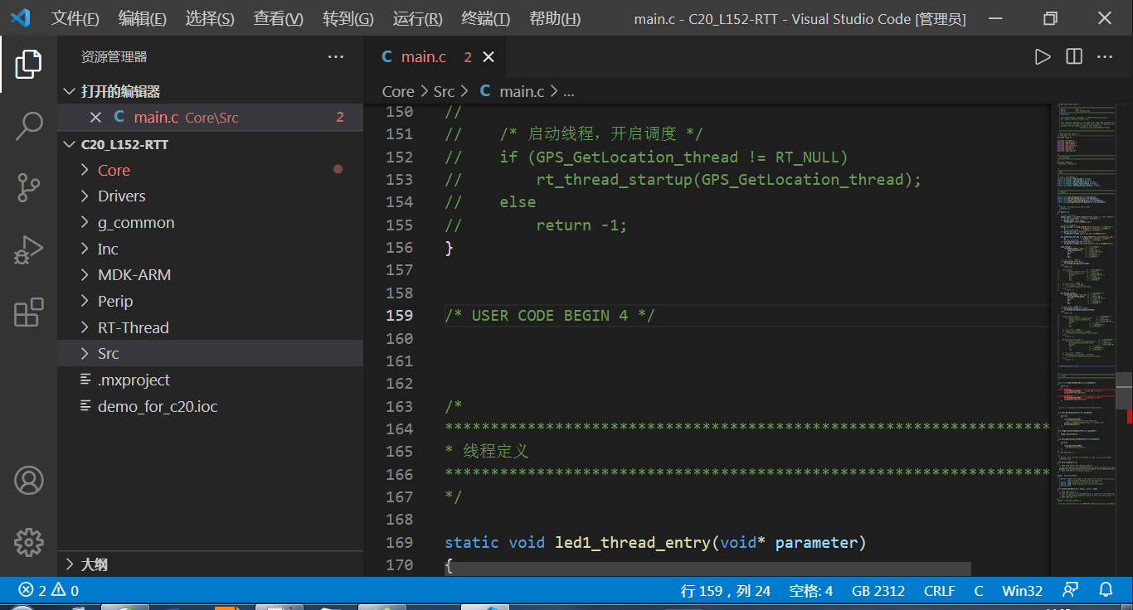Screen dimensions: 1133x610
Task: Open the 选择(S) menu
Action: pos(209,18)
